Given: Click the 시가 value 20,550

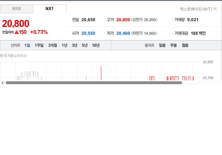Looking at the screenshot, I should pyautogui.click(x=88, y=33).
